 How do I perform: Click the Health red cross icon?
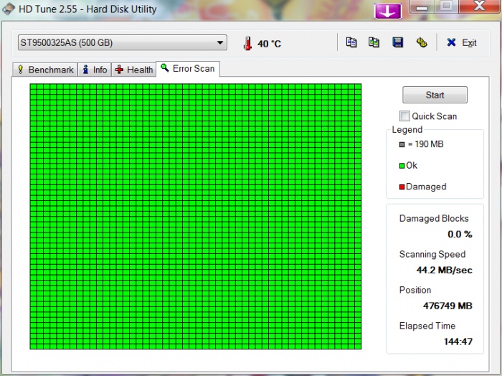coord(119,70)
